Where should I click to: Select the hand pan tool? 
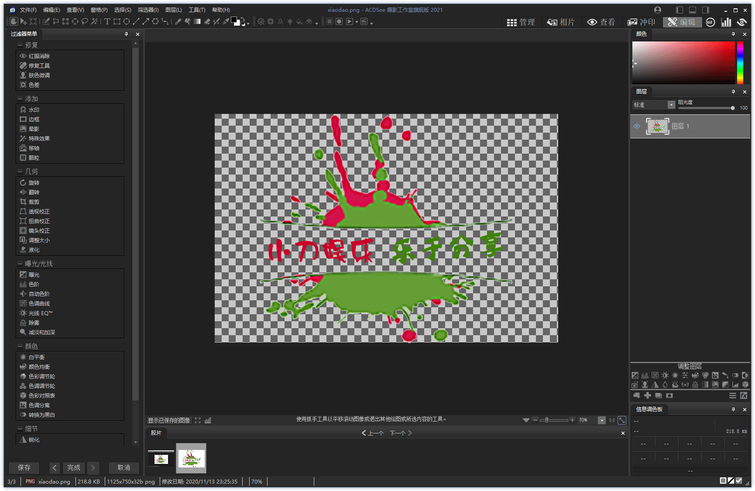14,21
